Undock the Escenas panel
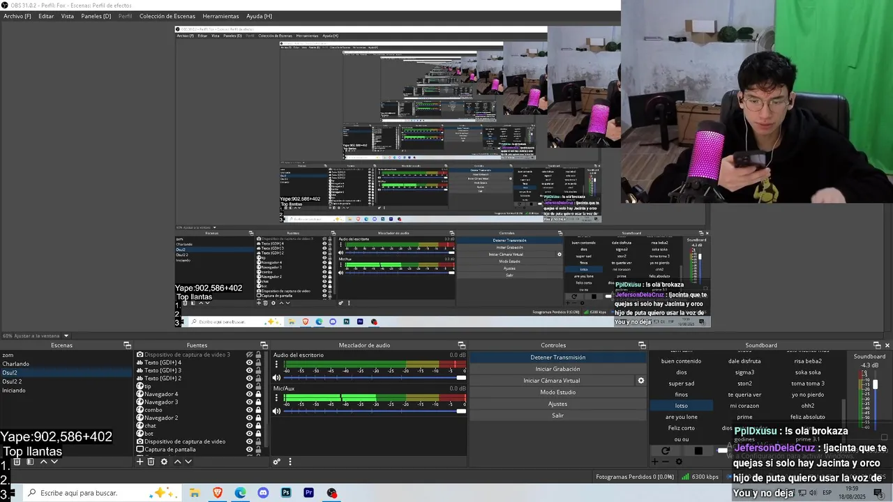Image resolution: width=893 pixels, height=502 pixels. (127, 345)
